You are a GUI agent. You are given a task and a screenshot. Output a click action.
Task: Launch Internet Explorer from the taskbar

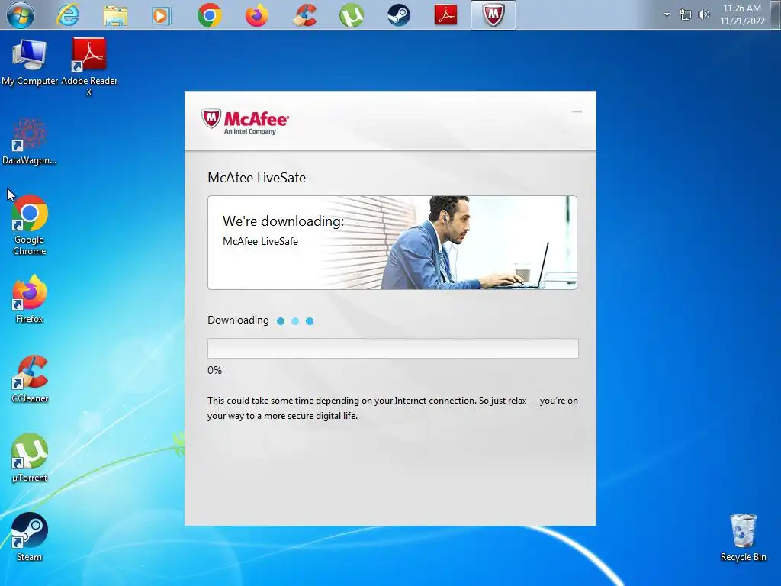click(x=68, y=15)
